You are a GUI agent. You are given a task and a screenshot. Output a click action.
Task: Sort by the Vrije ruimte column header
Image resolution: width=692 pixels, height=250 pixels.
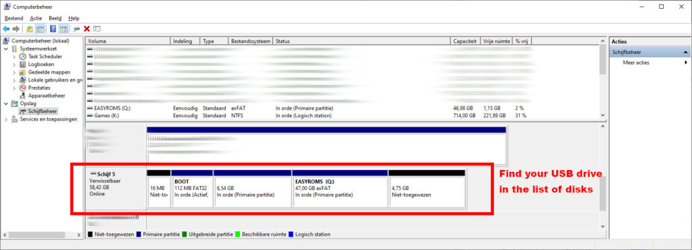coord(497,41)
